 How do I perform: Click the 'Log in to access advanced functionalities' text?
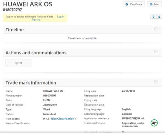pyautogui.click(x=30, y=17)
